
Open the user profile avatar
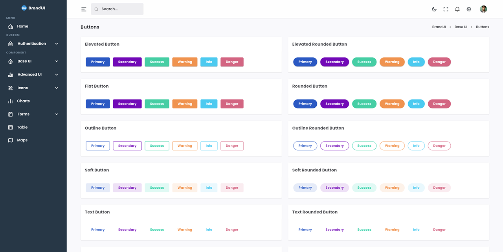[x=483, y=9]
